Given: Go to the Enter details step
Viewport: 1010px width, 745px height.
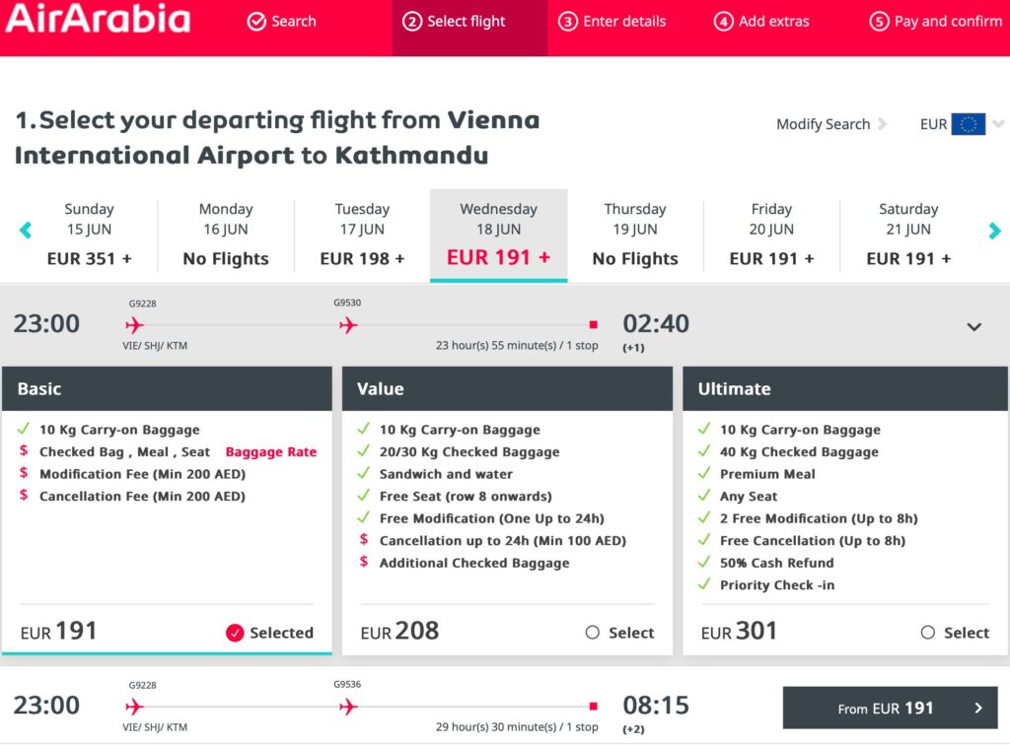Looking at the screenshot, I should tap(613, 22).
